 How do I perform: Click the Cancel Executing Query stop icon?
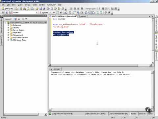click(x=54, y=13)
